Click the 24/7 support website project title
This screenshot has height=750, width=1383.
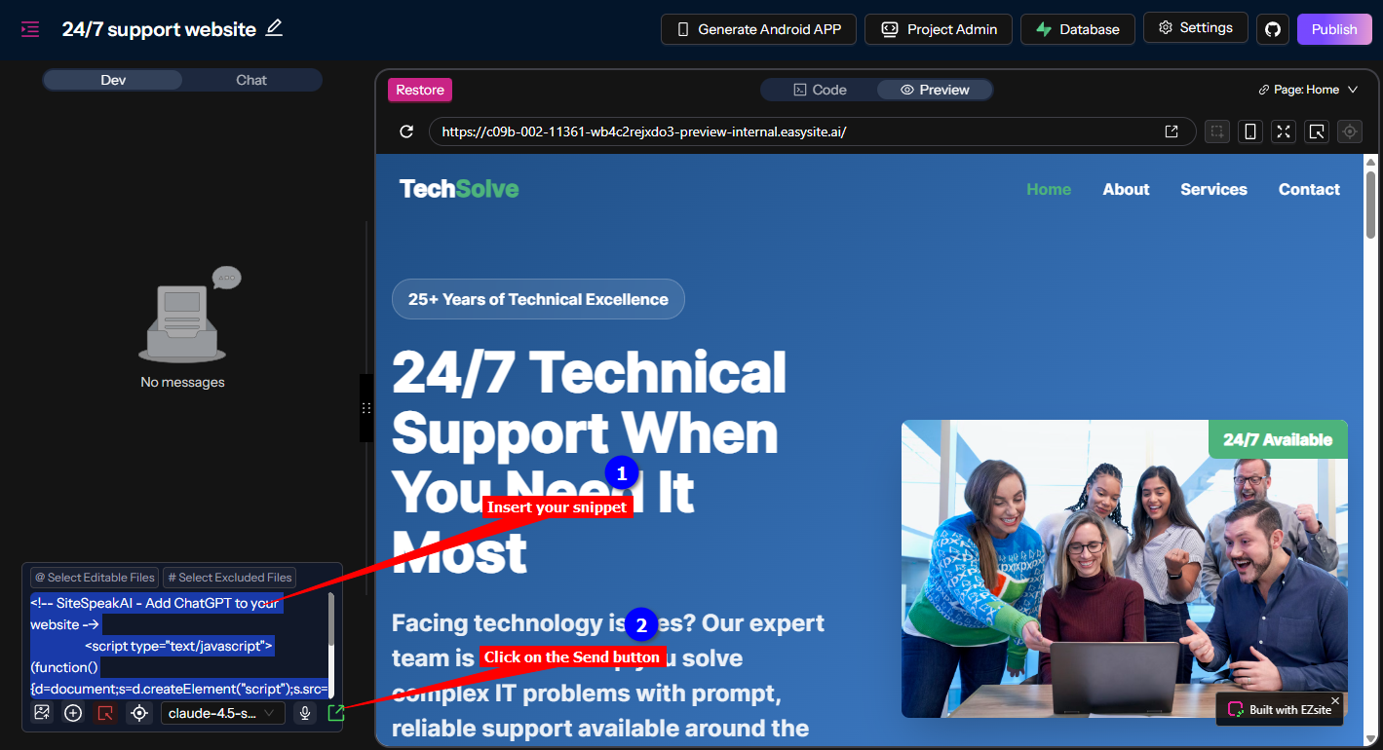159,29
